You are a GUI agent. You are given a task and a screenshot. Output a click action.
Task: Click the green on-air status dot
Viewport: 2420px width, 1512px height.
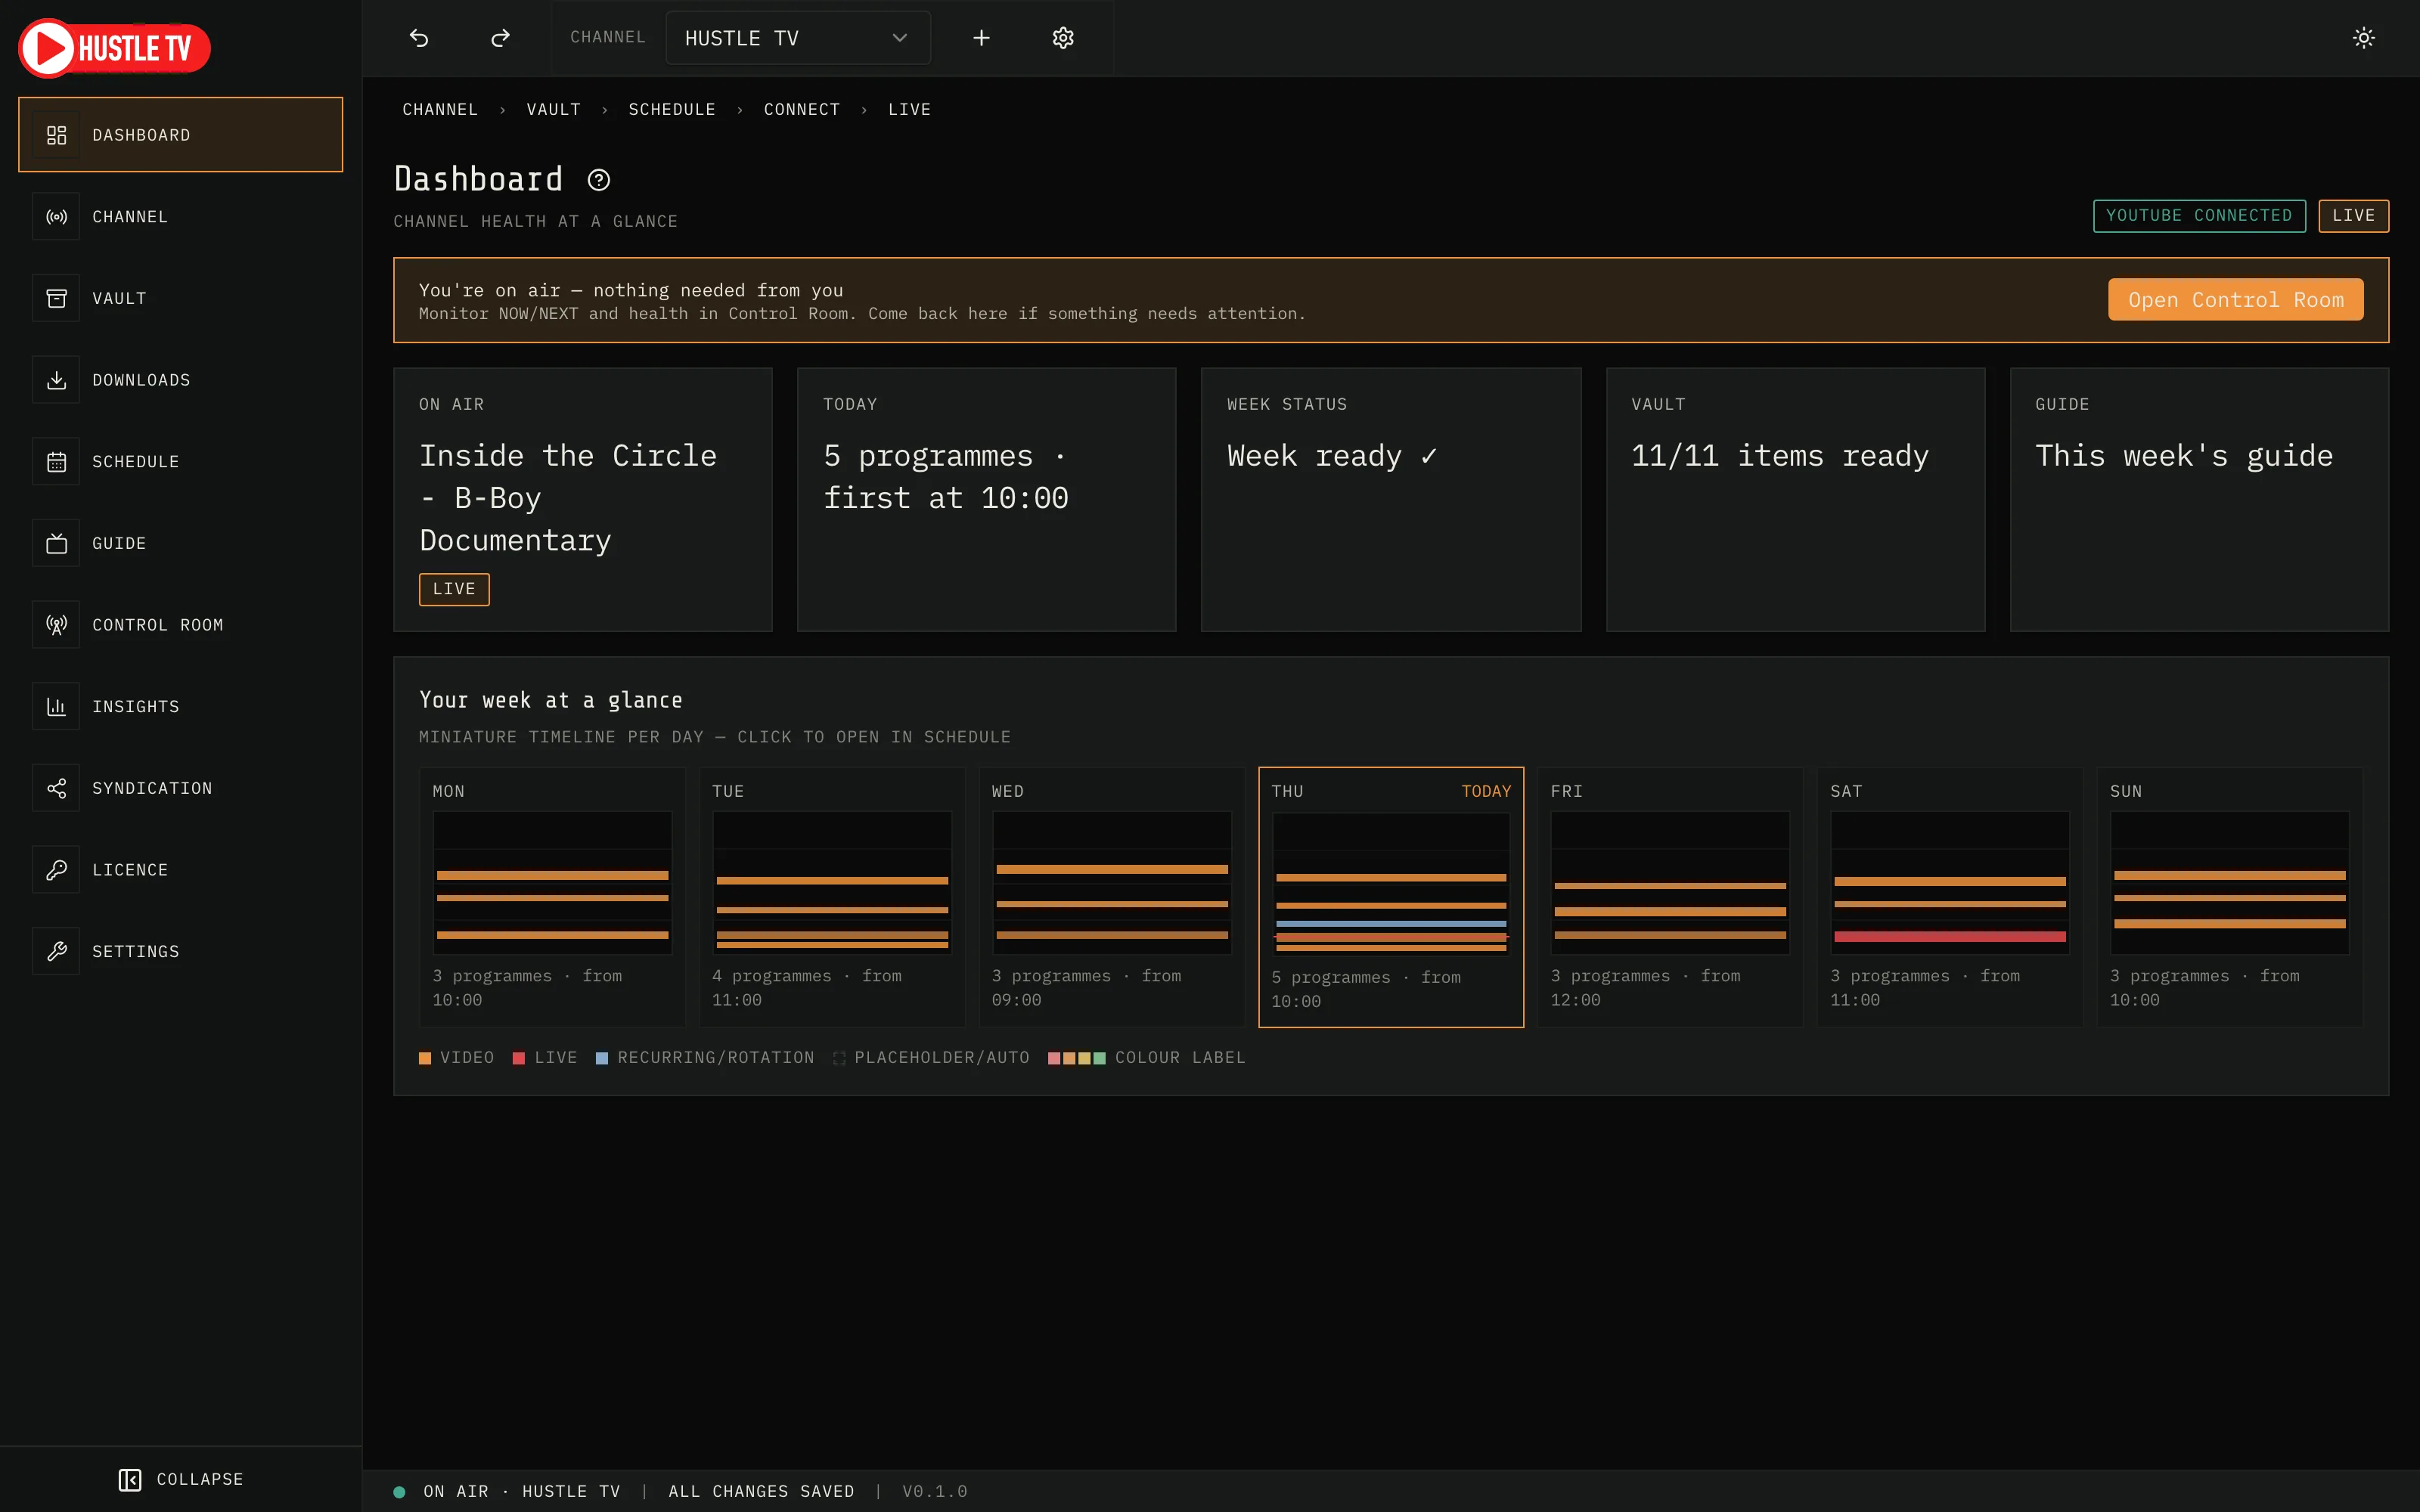399,1492
